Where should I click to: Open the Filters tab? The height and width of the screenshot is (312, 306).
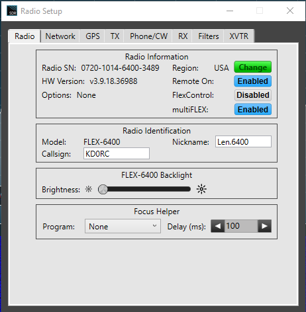tap(209, 36)
